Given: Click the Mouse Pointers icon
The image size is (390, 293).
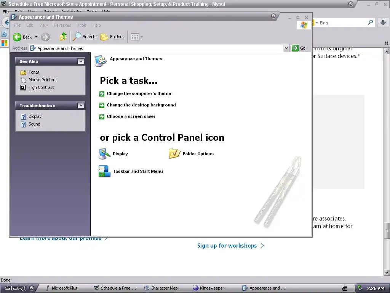Looking at the screenshot, I should coord(23,80).
